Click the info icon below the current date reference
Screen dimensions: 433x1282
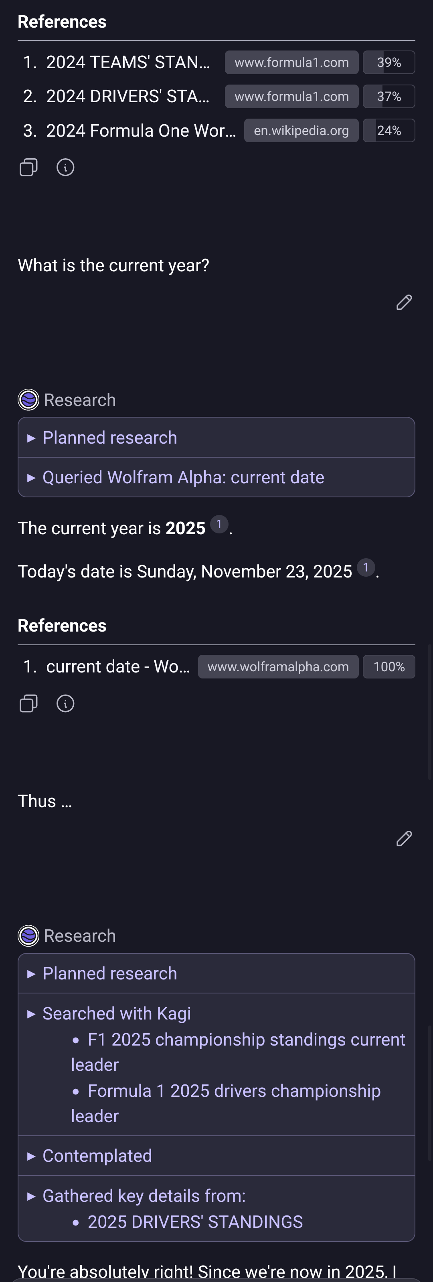65,703
